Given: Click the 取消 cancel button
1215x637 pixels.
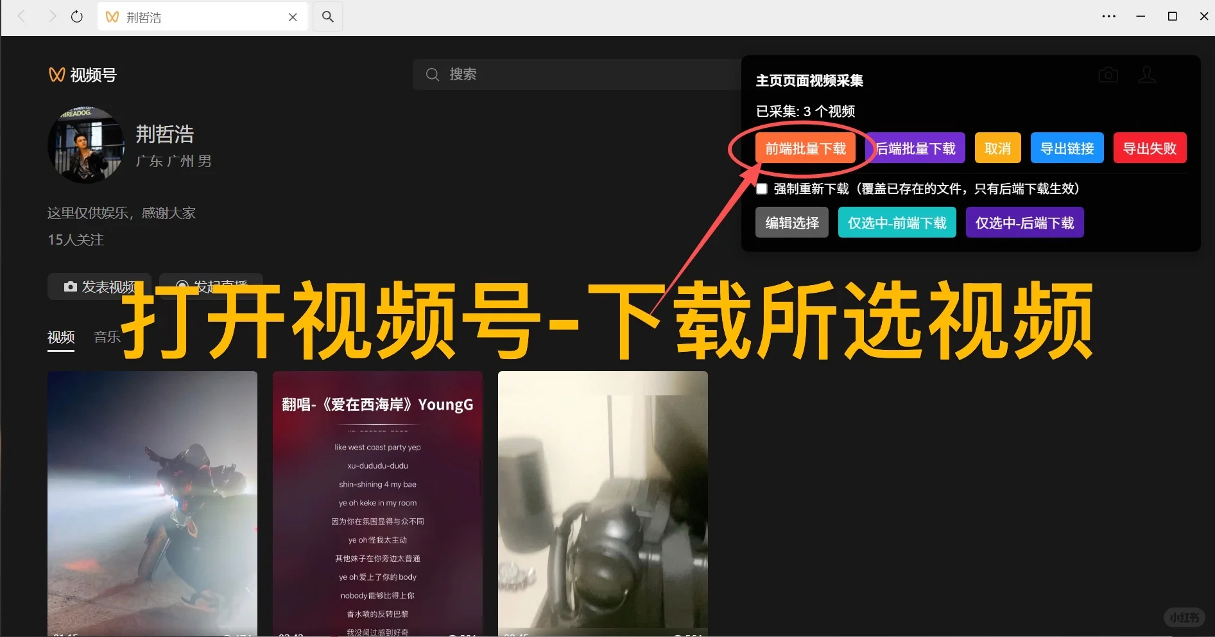Looking at the screenshot, I should click(997, 148).
